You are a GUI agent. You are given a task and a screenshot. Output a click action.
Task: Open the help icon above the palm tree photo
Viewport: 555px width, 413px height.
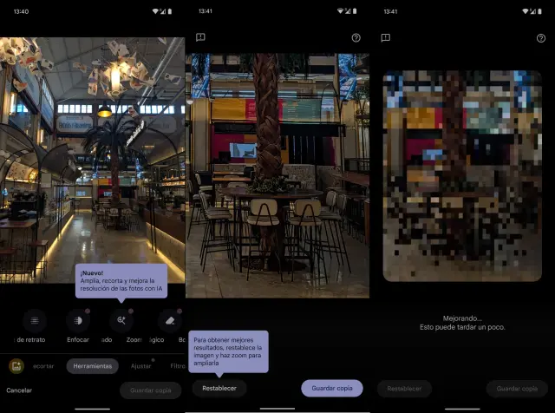pos(356,38)
